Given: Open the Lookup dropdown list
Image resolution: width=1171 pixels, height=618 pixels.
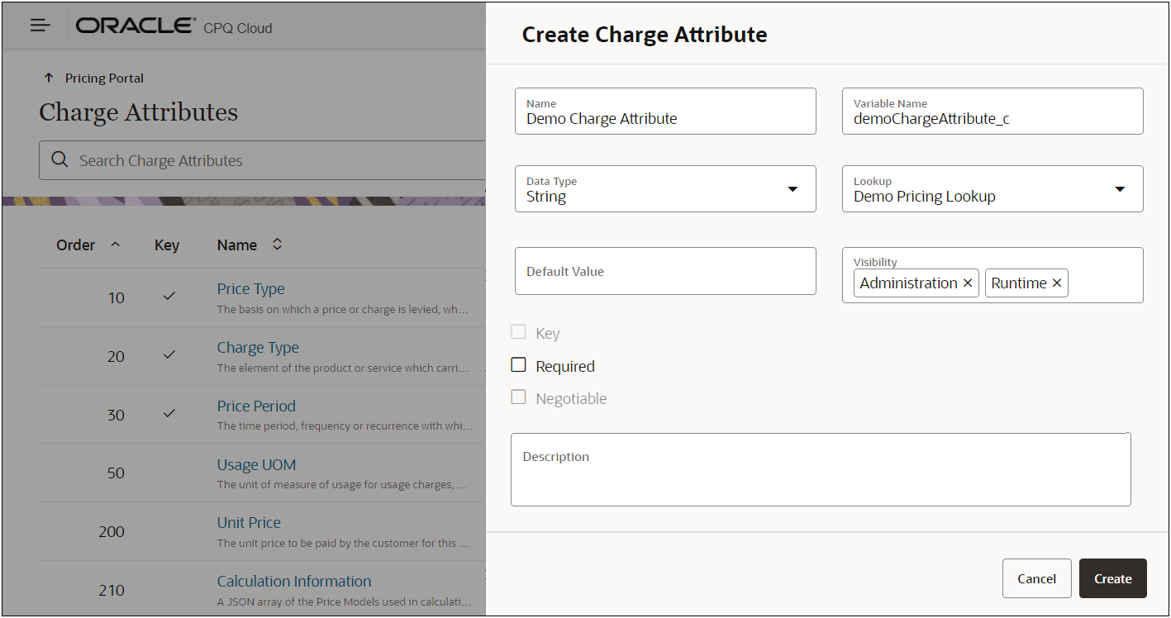Looking at the screenshot, I should 1120,189.
